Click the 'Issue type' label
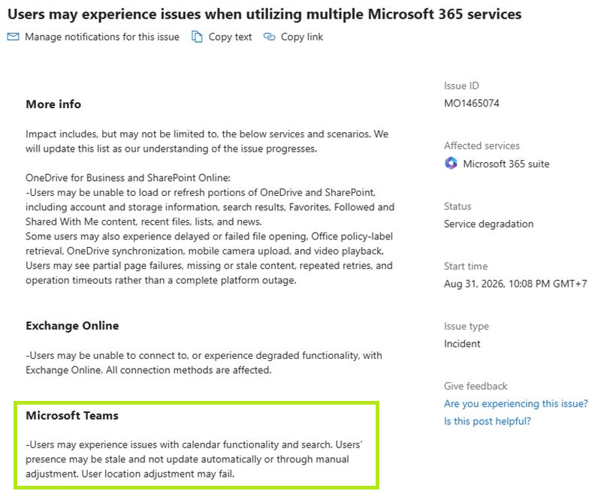601x494 pixels. [x=466, y=327]
